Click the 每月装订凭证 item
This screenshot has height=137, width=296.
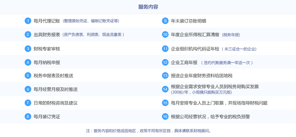47,116
